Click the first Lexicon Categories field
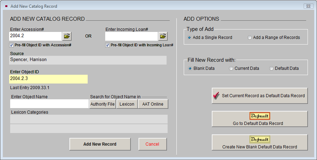This screenshot has height=160, width=317. pos(89,119)
